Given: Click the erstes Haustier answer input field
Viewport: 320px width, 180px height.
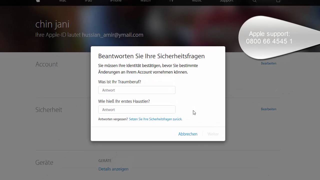Looking at the screenshot, I should click(137, 109).
